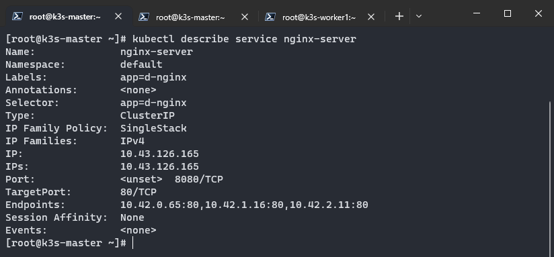Close the active root@k3s-master tab
The width and height of the screenshot is (554, 257).
tap(118, 16)
